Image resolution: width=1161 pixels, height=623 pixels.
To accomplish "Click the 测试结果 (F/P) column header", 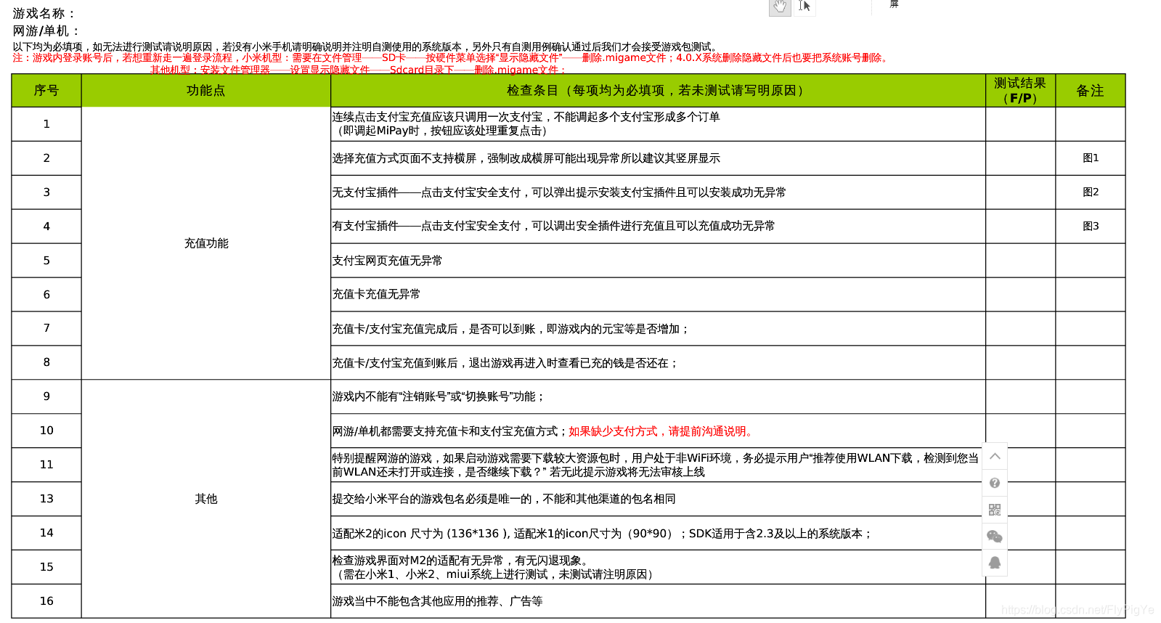I will coord(1020,91).
